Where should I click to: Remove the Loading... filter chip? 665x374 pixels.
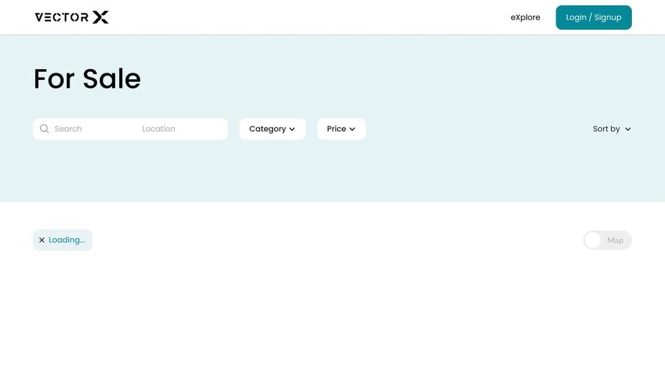coord(42,240)
